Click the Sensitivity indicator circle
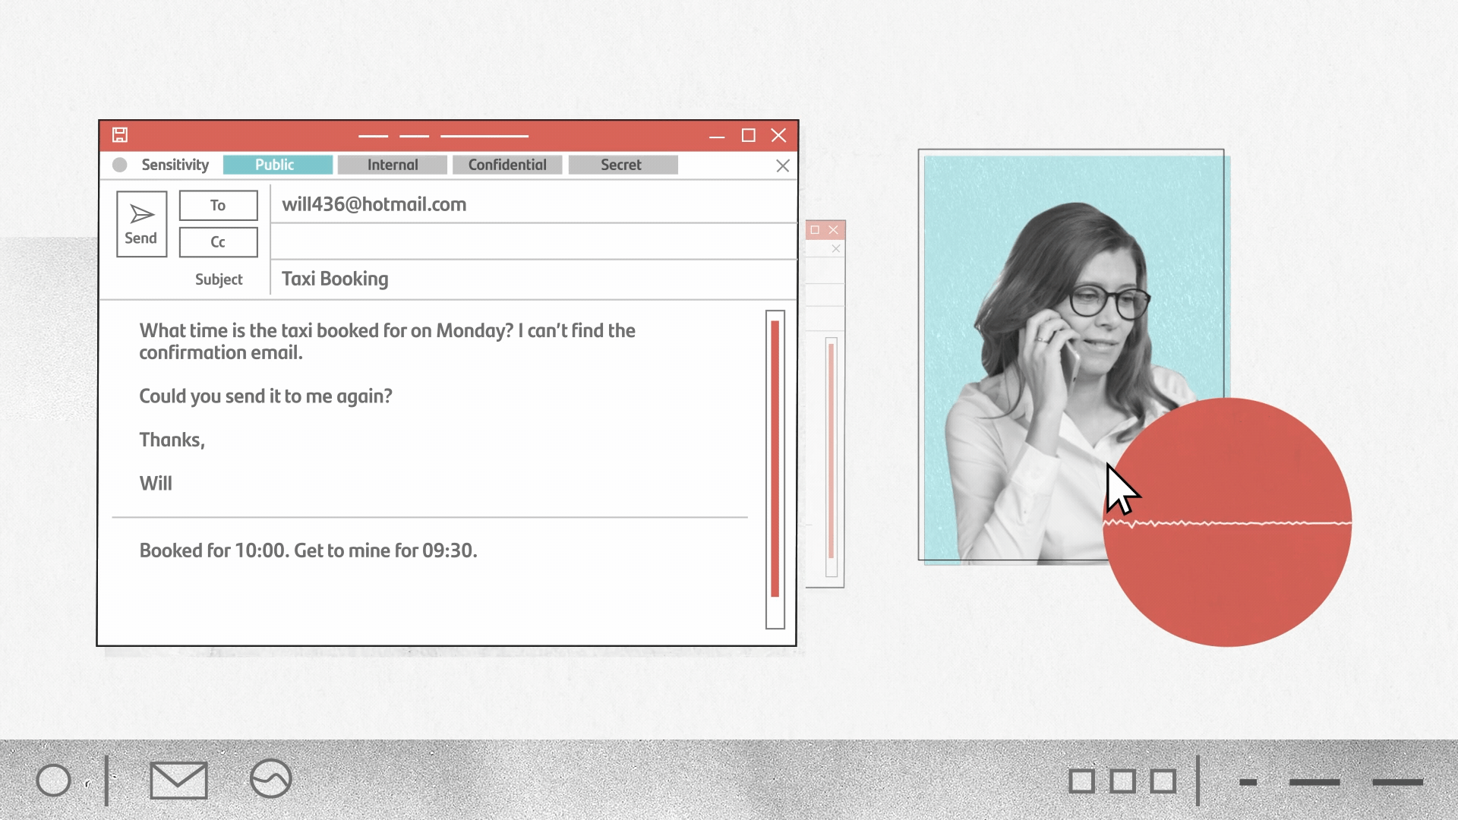The width and height of the screenshot is (1458, 820). coord(121,165)
